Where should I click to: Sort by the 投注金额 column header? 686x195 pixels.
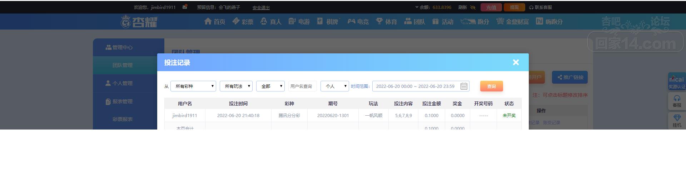[x=432, y=104]
